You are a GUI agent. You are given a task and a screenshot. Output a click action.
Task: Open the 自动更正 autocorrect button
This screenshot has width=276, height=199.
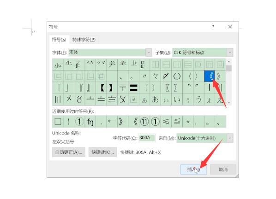coord(69,152)
